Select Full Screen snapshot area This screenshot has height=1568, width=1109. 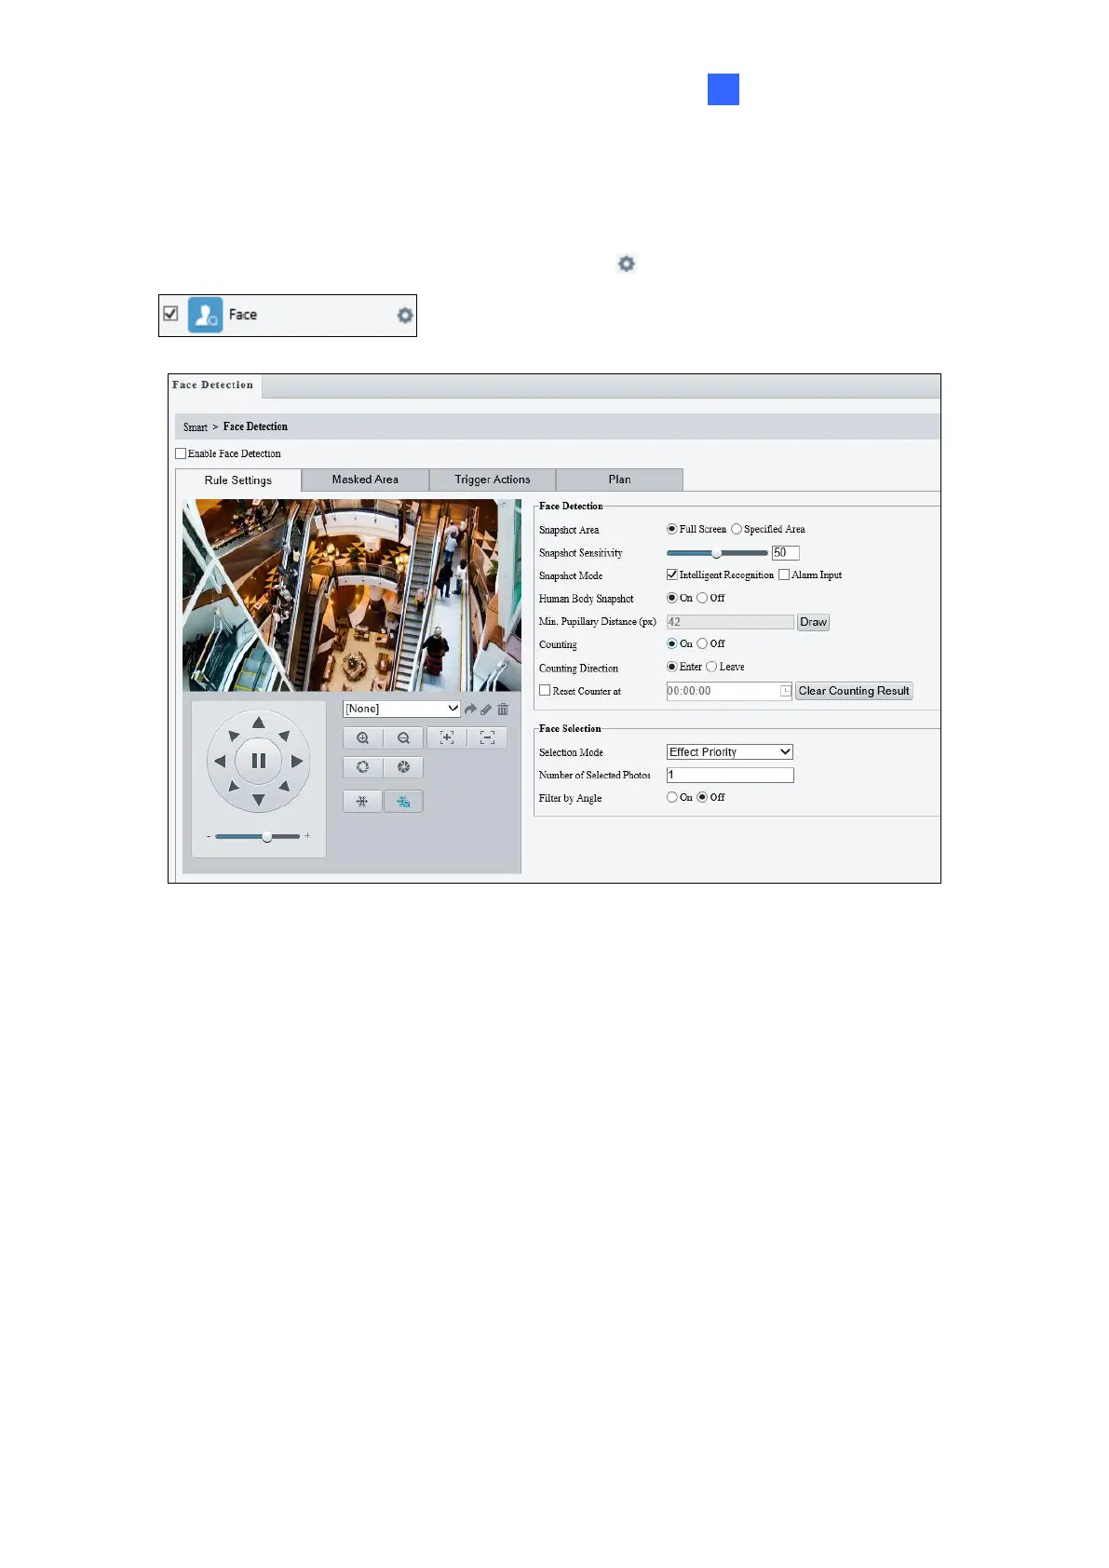click(671, 529)
